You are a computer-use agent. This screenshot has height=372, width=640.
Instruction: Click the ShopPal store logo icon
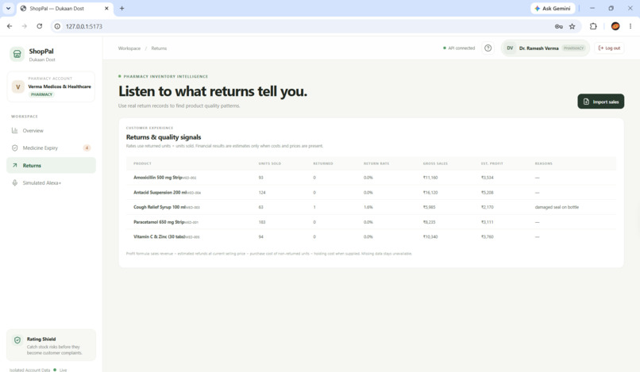17,54
